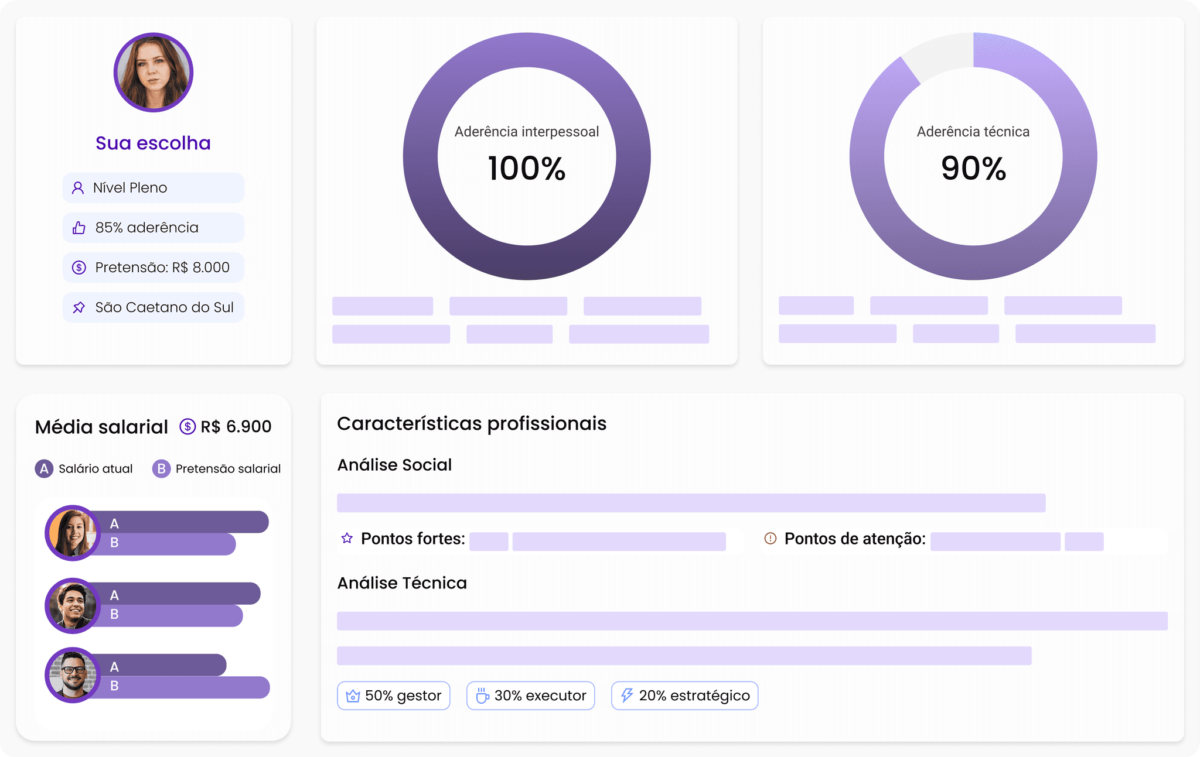Click the Aderência técnica 90% donut chart
The height and width of the screenshot is (757, 1200).
[973, 156]
